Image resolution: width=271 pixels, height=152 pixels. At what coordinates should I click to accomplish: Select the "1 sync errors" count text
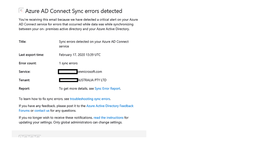point(68,63)
